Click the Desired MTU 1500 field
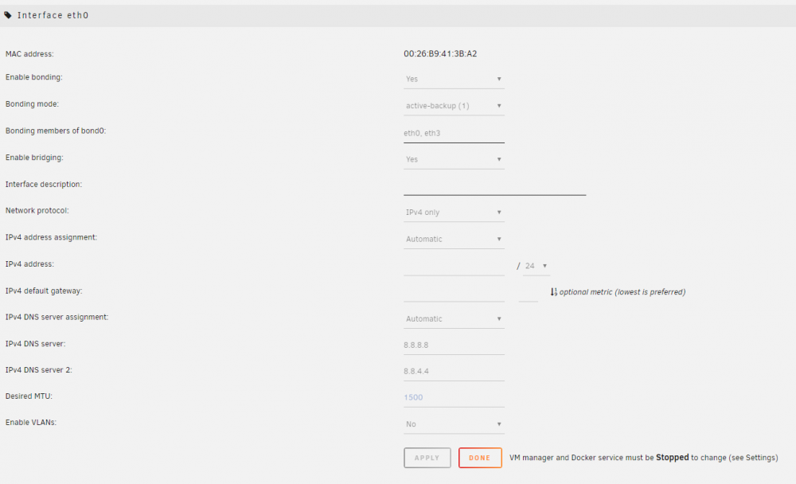 pos(454,398)
